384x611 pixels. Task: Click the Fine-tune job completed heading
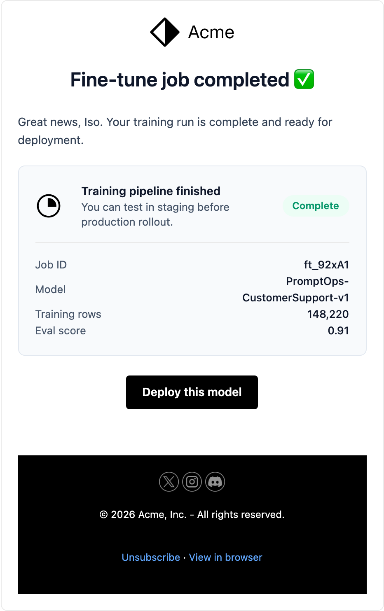180,80
